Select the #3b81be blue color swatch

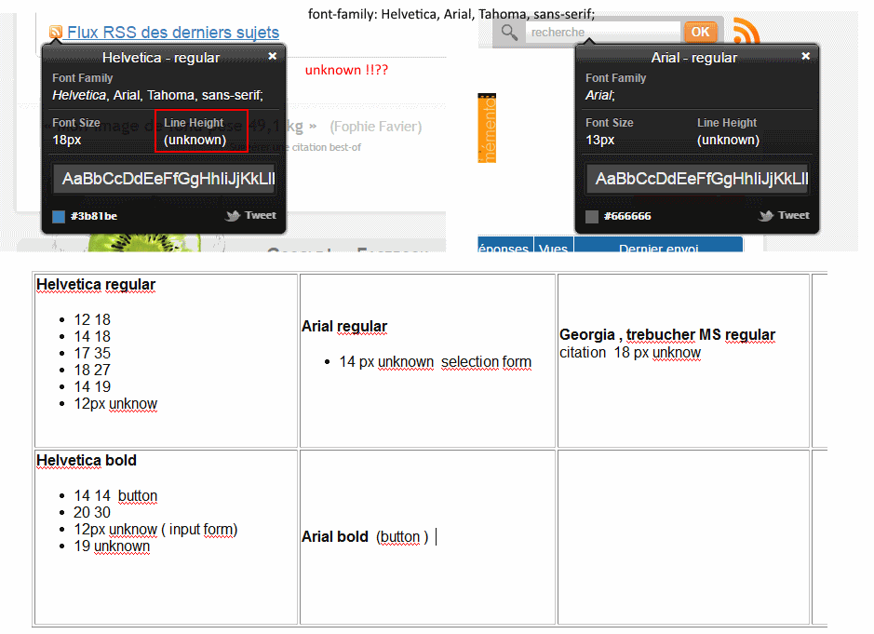(x=59, y=216)
